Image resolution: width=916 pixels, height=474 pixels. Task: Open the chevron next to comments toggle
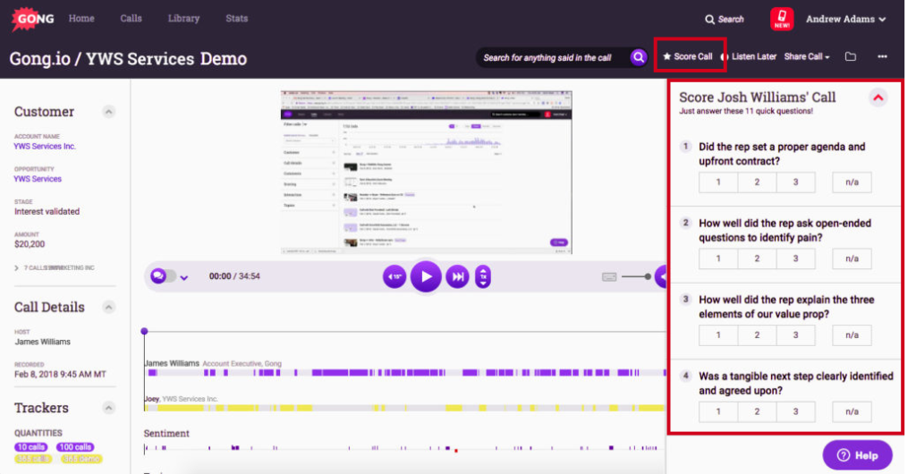pyautogui.click(x=184, y=278)
